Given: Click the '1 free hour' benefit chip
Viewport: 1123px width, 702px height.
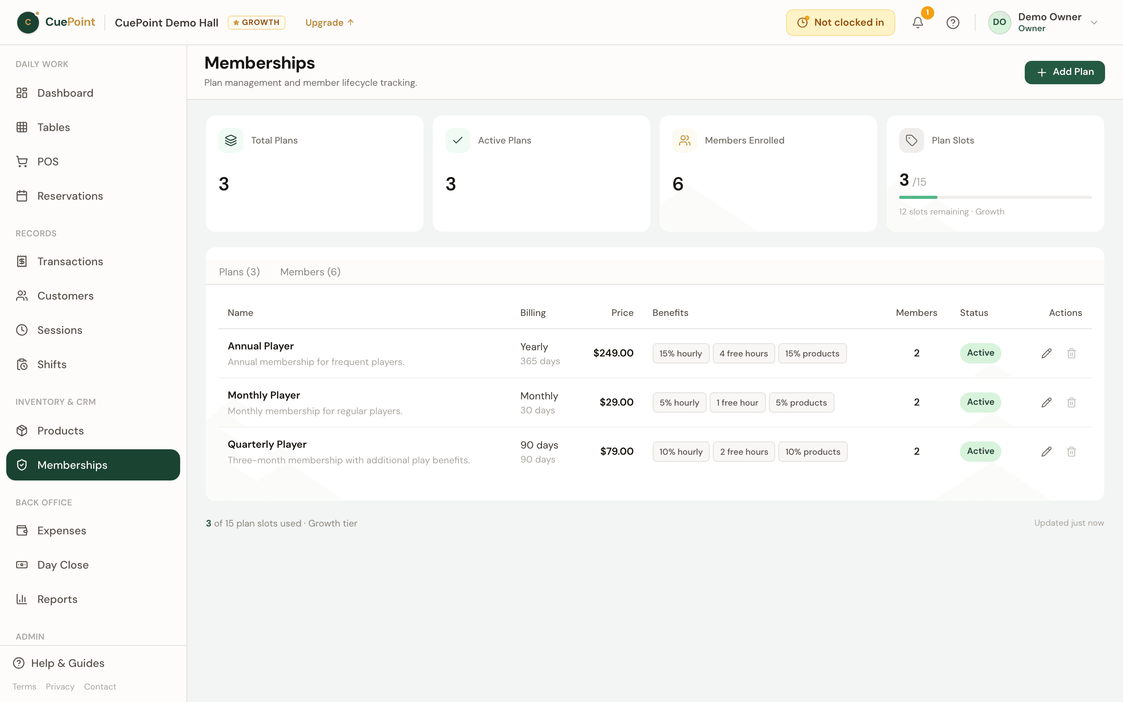Looking at the screenshot, I should 737,402.
